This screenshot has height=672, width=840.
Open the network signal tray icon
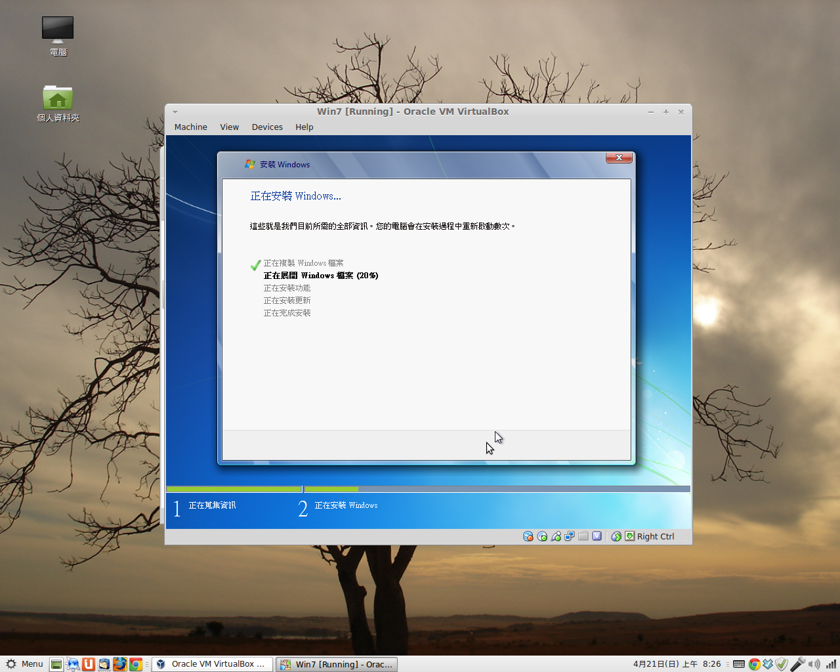click(831, 664)
